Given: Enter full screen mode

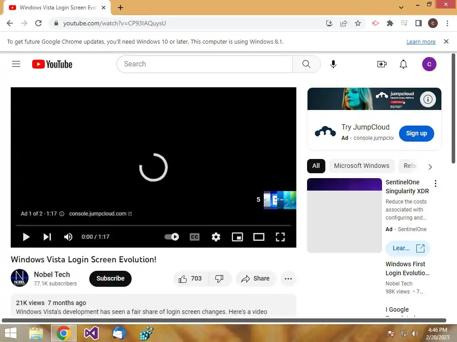Looking at the screenshot, I should coord(280,237).
